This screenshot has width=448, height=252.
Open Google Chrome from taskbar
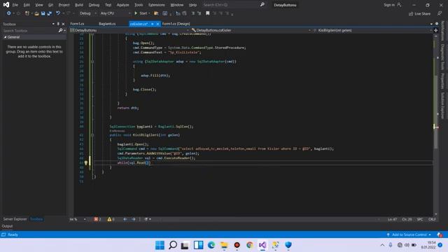tap(249, 245)
